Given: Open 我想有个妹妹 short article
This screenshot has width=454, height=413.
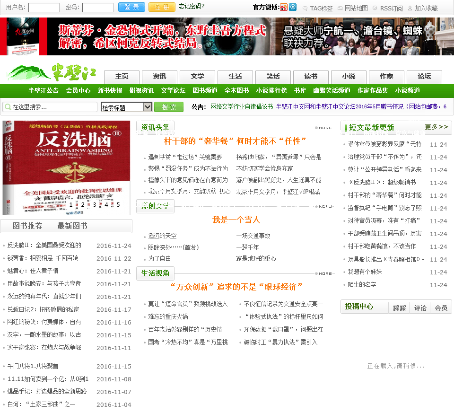Looking at the screenshot, I should (x=365, y=272).
